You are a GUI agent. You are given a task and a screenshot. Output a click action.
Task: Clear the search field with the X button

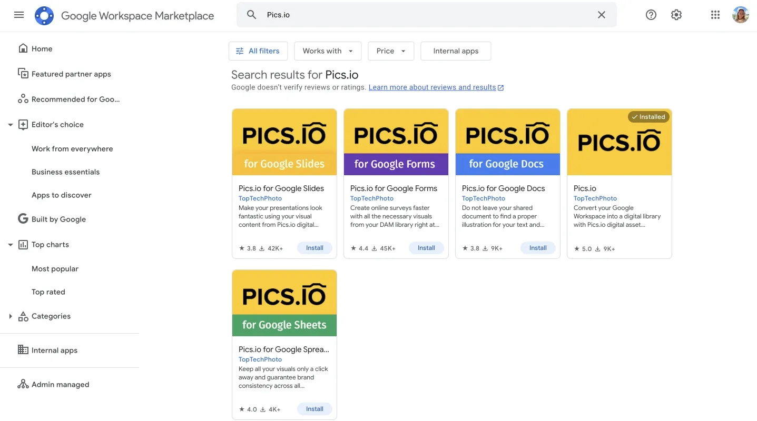(x=601, y=15)
